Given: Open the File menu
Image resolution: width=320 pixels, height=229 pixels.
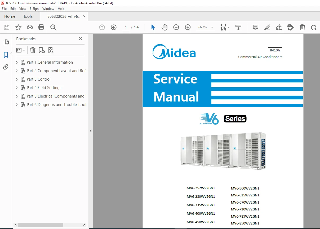Looking at the screenshot, I should tap(4, 9).
